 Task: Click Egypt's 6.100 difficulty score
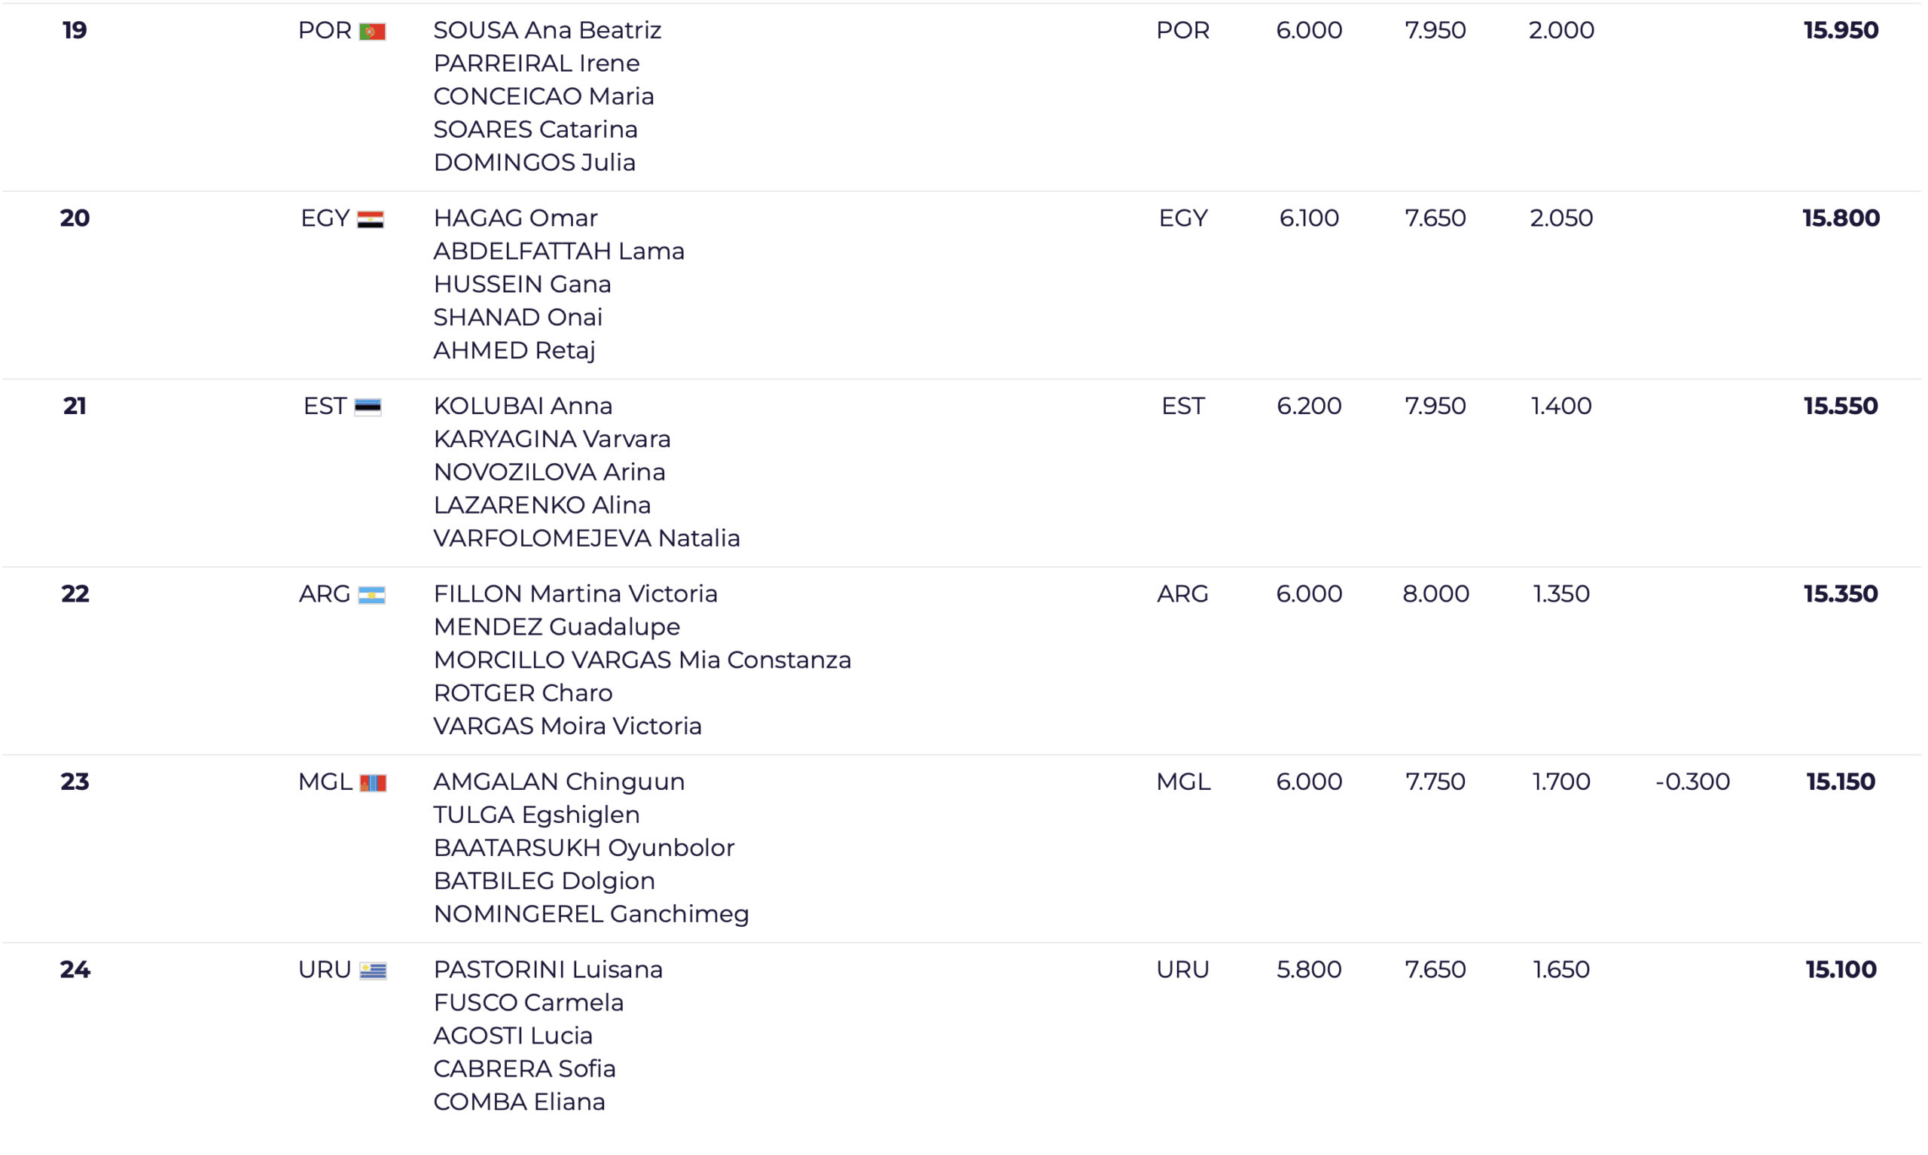(1309, 218)
